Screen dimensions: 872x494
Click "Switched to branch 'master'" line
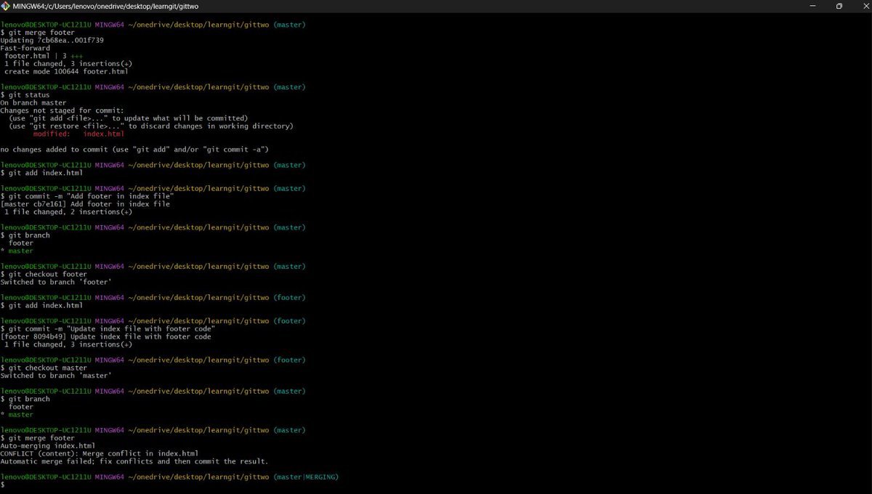tap(56, 376)
